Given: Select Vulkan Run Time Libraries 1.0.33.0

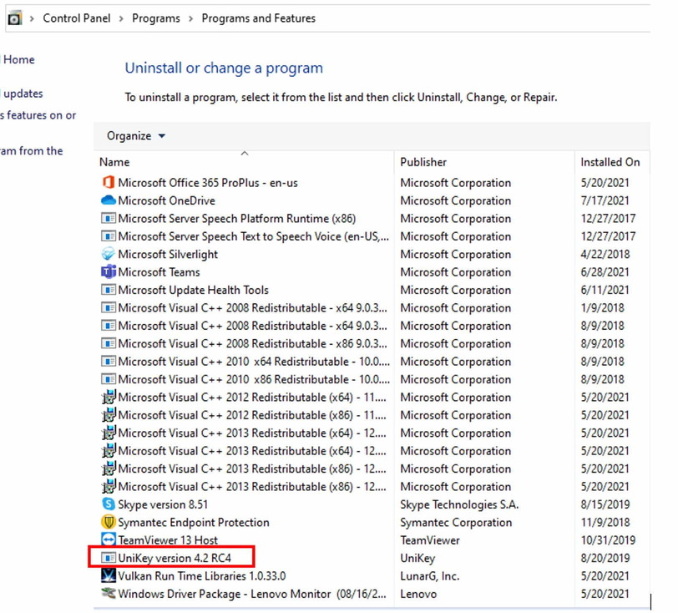Looking at the screenshot, I should [202, 575].
